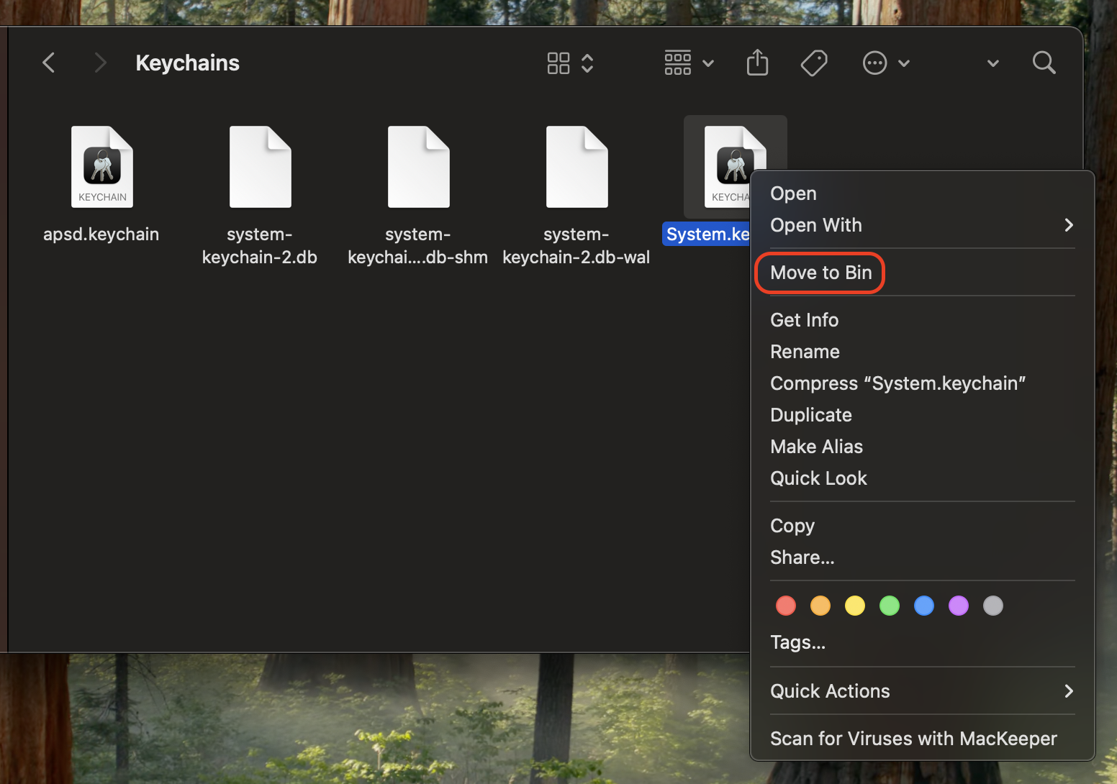Select Open from the context menu
1117x784 pixels.
792,193
